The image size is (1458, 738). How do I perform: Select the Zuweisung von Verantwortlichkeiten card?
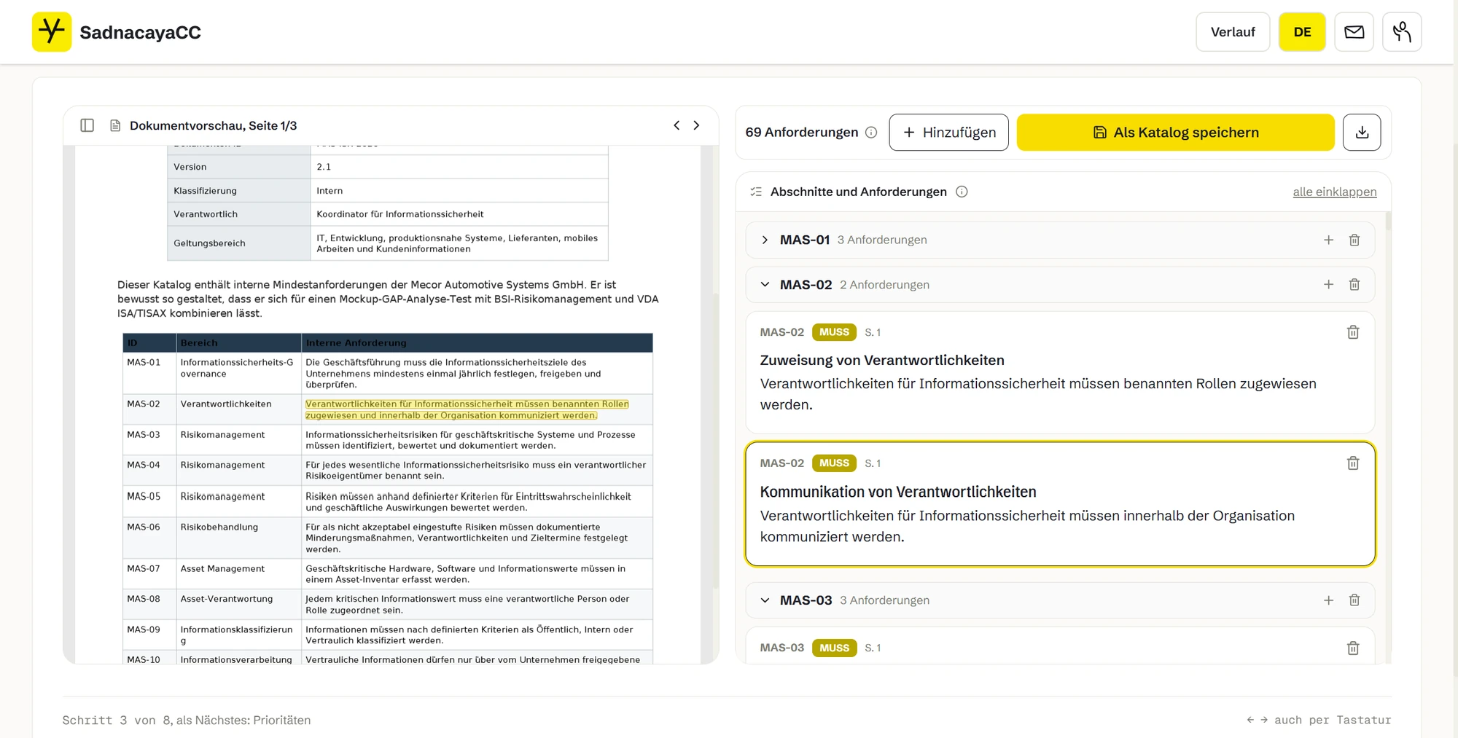(x=1059, y=372)
